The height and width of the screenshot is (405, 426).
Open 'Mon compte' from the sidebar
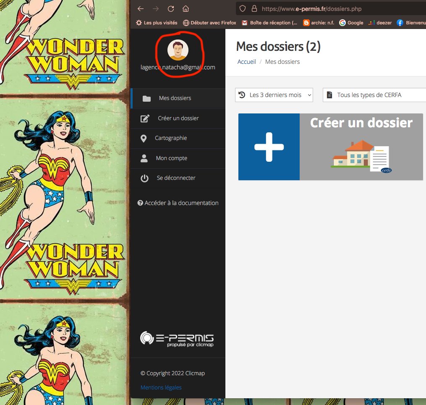[x=178, y=158]
